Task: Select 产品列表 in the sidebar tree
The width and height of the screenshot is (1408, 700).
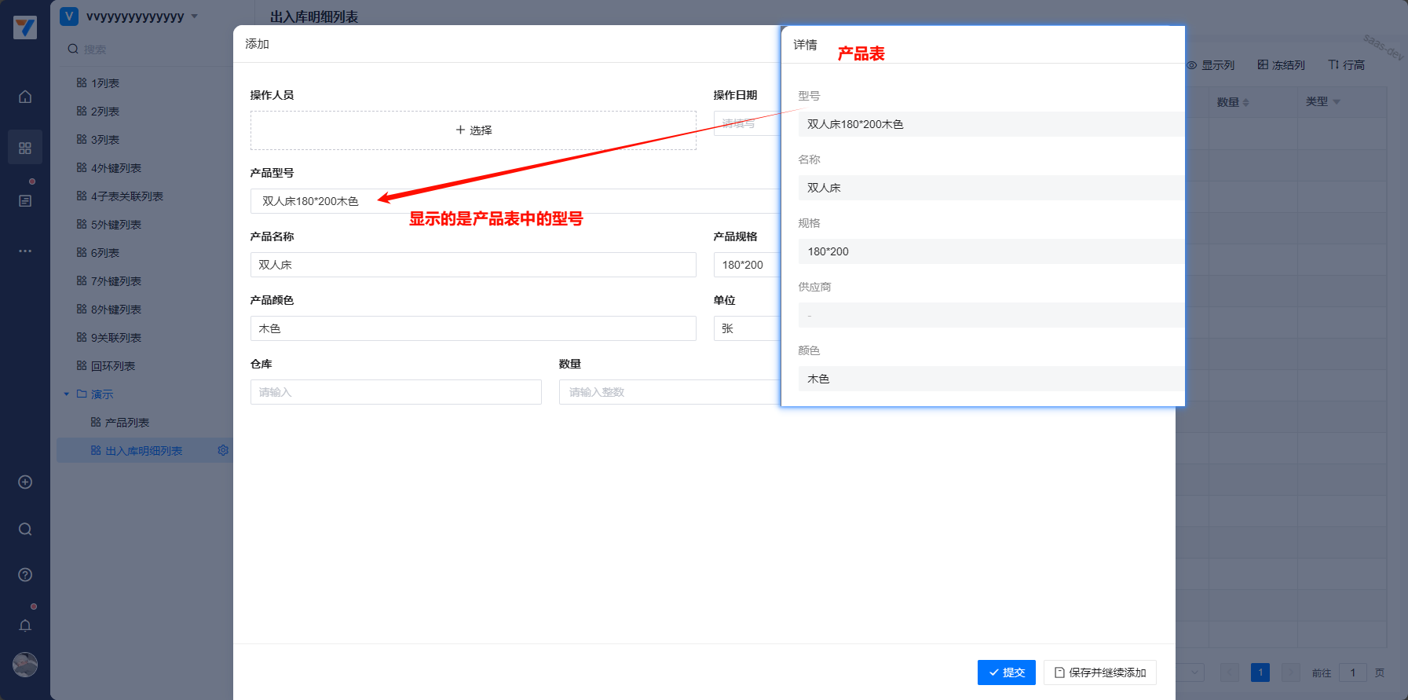Action: pos(126,423)
